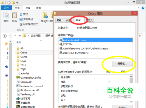The width and height of the screenshot is (146, 108).
Task: Click the navigation pane scroll-up arrow
Action: (x=11, y=42)
